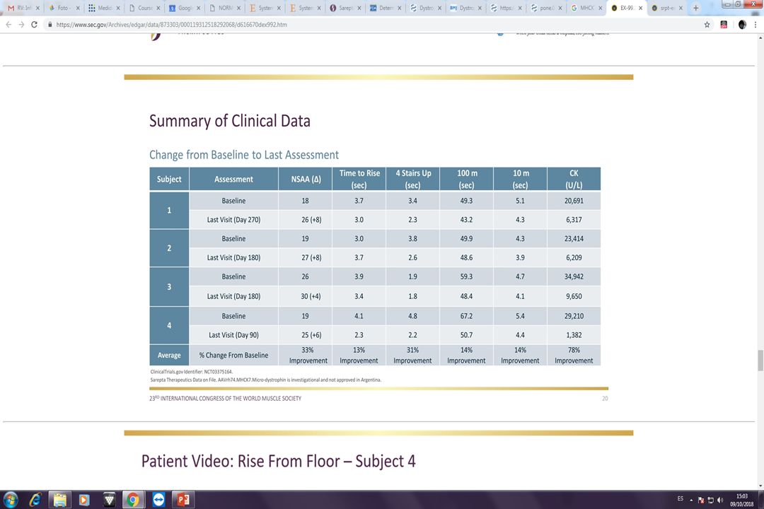Click the '4 Stairs Up (sec)' header
Screen dimensions: 764x509
(412, 180)
